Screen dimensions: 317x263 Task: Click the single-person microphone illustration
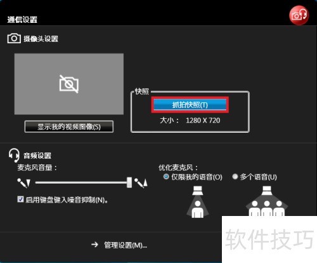(198, 202)
